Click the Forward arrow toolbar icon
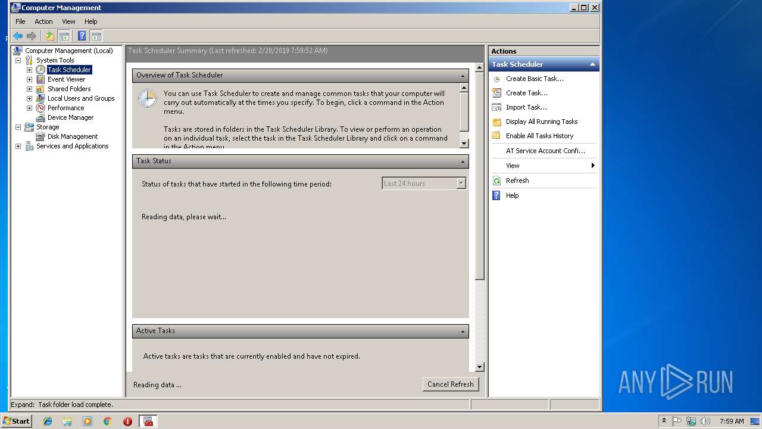Image resolution: width=762 pixels, height=429 pixels. point(32,36)
